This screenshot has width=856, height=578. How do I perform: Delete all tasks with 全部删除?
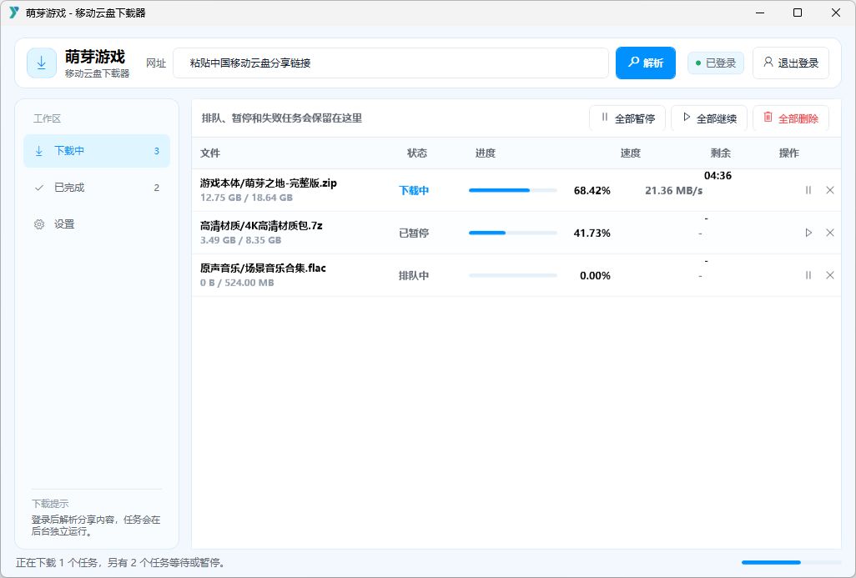point(790,118)
